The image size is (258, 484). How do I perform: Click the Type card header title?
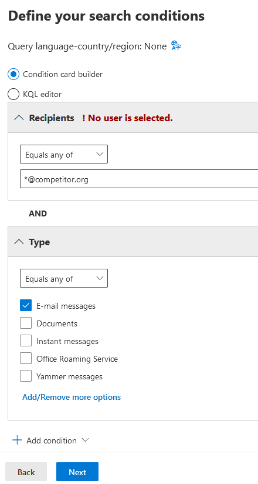(39, 242)
